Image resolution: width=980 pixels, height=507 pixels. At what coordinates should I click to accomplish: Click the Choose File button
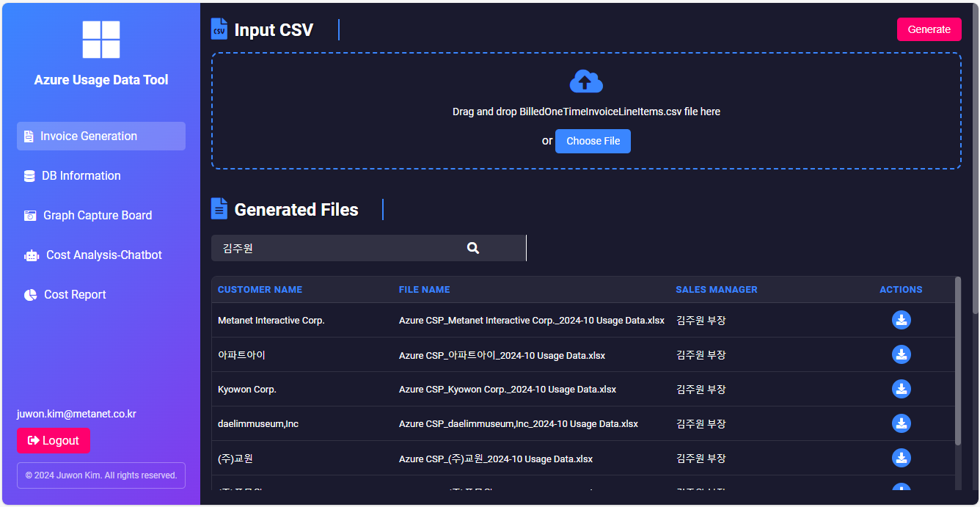[593, 141]
